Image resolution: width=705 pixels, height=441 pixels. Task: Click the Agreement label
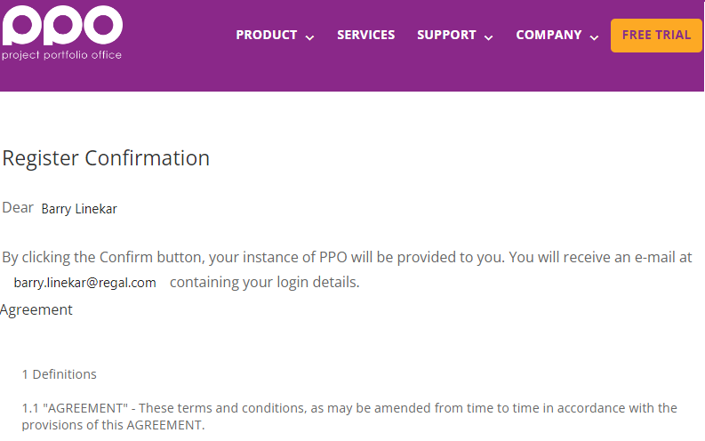coord(36,309)
